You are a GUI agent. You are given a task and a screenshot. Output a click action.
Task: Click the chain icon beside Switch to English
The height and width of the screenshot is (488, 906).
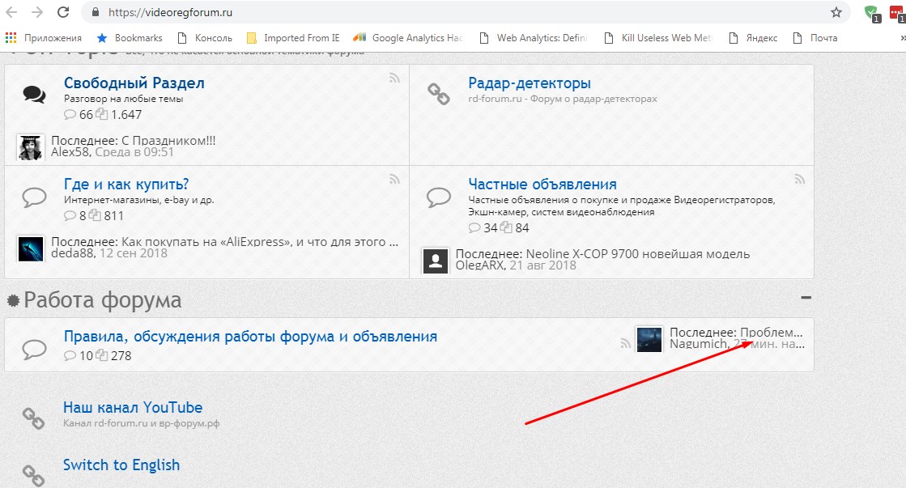click(x=33, y=474)
